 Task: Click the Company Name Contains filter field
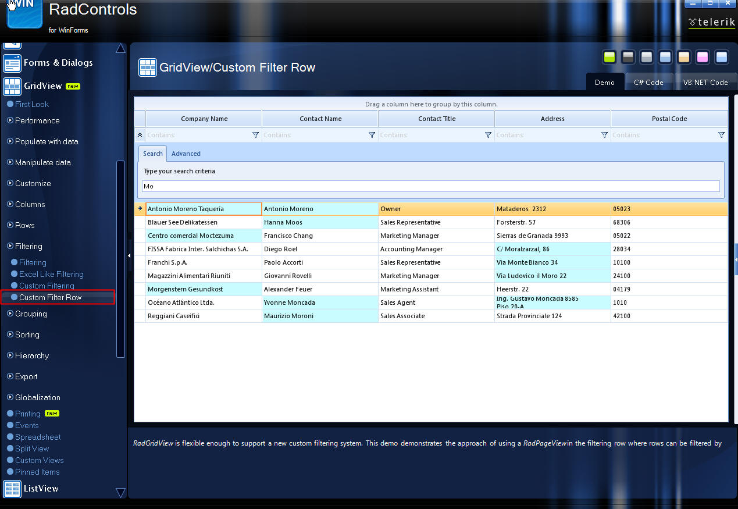click(198, 135)
